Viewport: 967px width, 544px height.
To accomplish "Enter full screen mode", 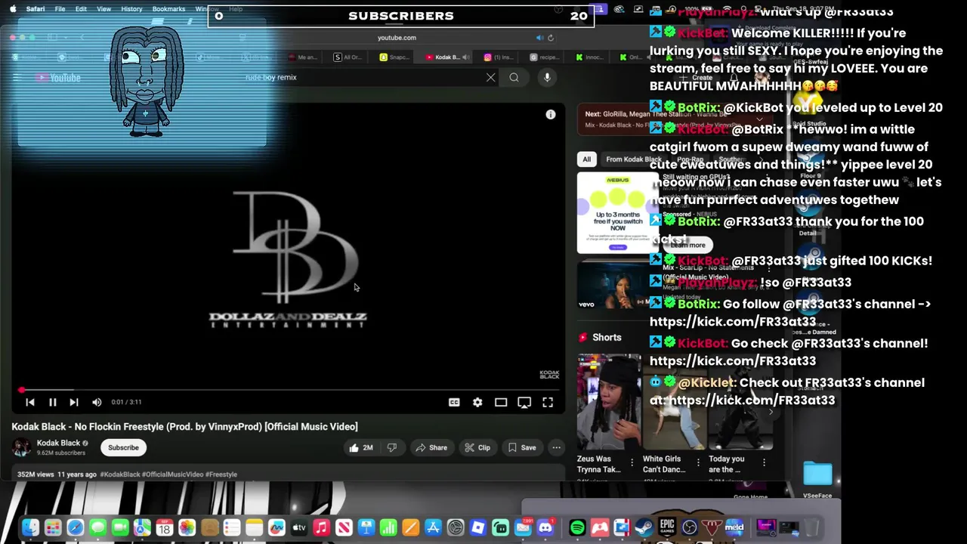I will pyautogui.click(x=548, y=403).
